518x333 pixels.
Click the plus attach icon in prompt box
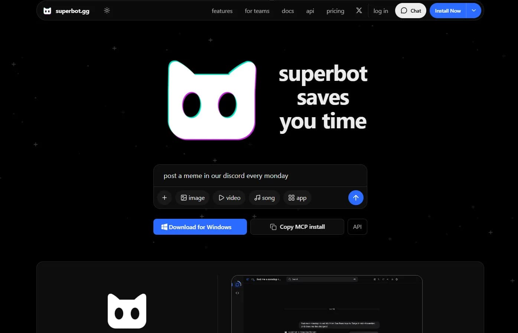164,198
